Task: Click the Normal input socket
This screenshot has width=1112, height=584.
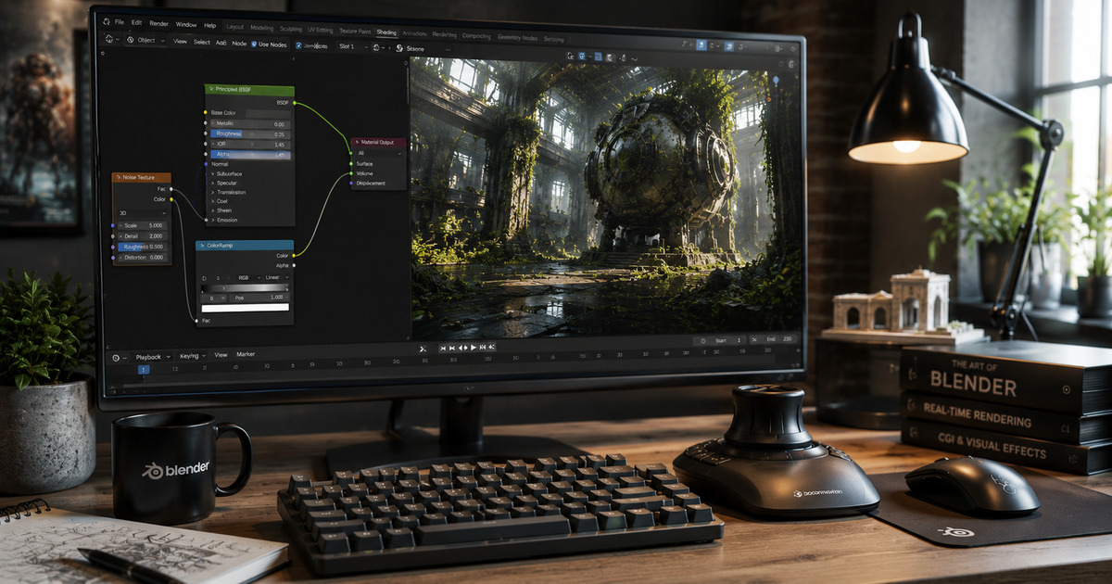Action: [206, 163]
